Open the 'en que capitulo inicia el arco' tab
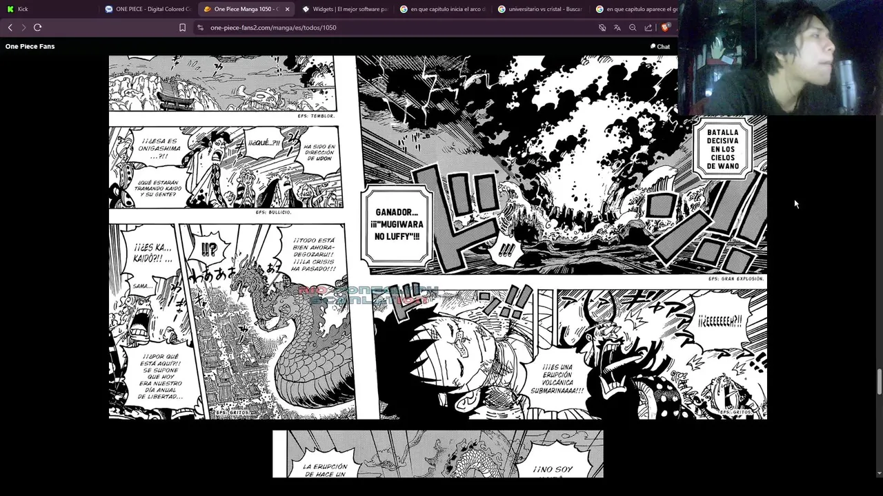Viewport: 883px width, 496px height. [444, 9]
